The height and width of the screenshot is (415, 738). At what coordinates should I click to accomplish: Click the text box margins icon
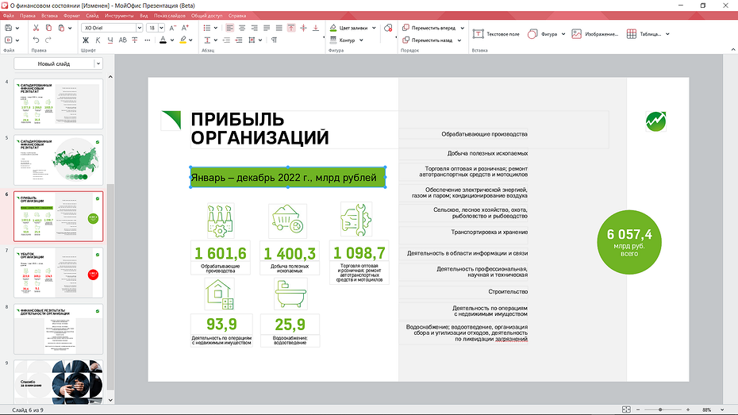[x=252, y=40]
